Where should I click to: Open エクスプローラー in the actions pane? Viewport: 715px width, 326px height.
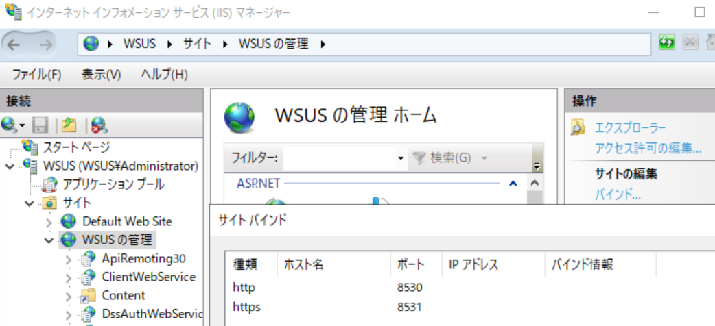(630, 128)
